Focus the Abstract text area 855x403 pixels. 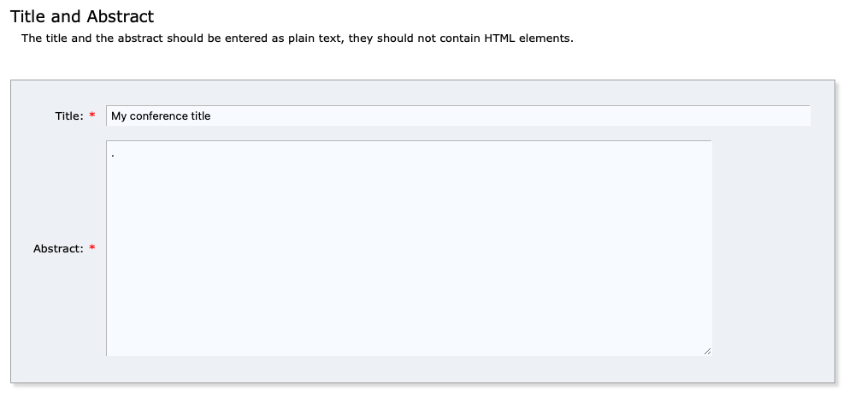(409, 248)
